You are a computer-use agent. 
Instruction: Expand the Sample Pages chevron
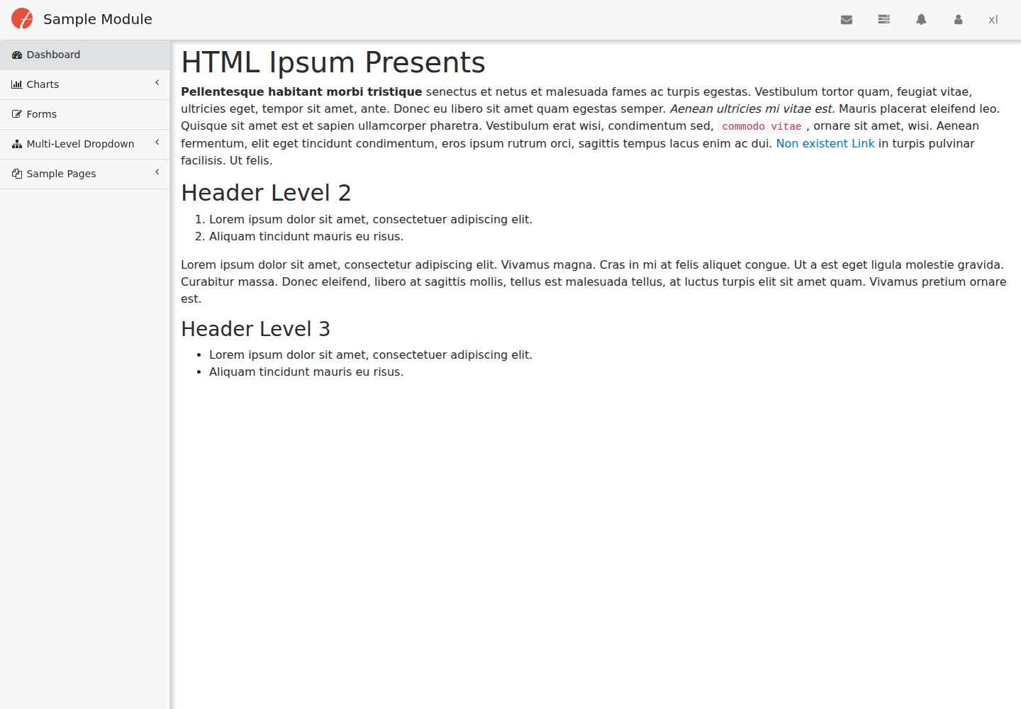pyautogui.click(x=157, y=172)
